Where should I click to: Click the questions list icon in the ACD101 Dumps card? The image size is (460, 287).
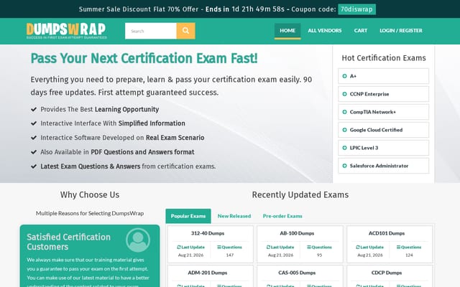pos(398,247)
